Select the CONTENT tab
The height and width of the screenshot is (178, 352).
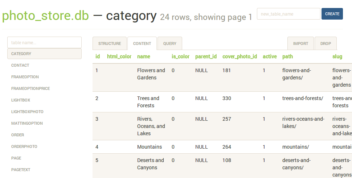pos(142,44)
